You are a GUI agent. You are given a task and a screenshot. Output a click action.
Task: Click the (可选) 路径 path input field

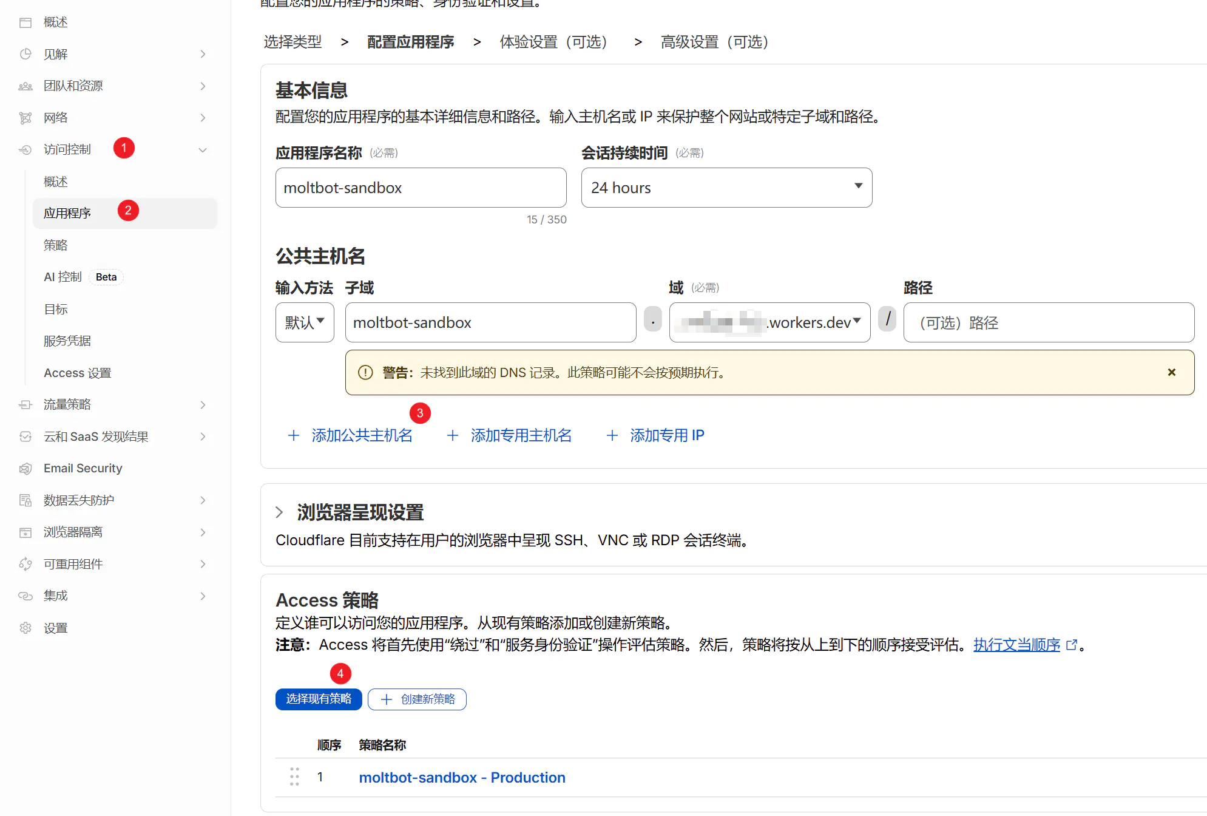[1048, 322]
